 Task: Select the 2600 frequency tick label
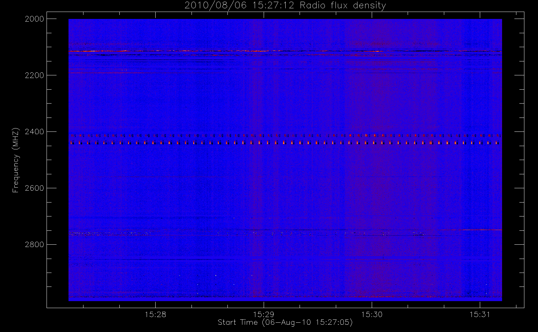point(35,188)
